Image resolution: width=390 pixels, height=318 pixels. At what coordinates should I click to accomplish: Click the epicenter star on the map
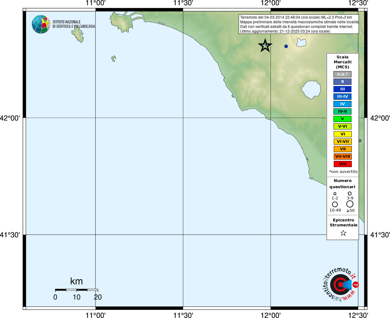coord(265,46)
